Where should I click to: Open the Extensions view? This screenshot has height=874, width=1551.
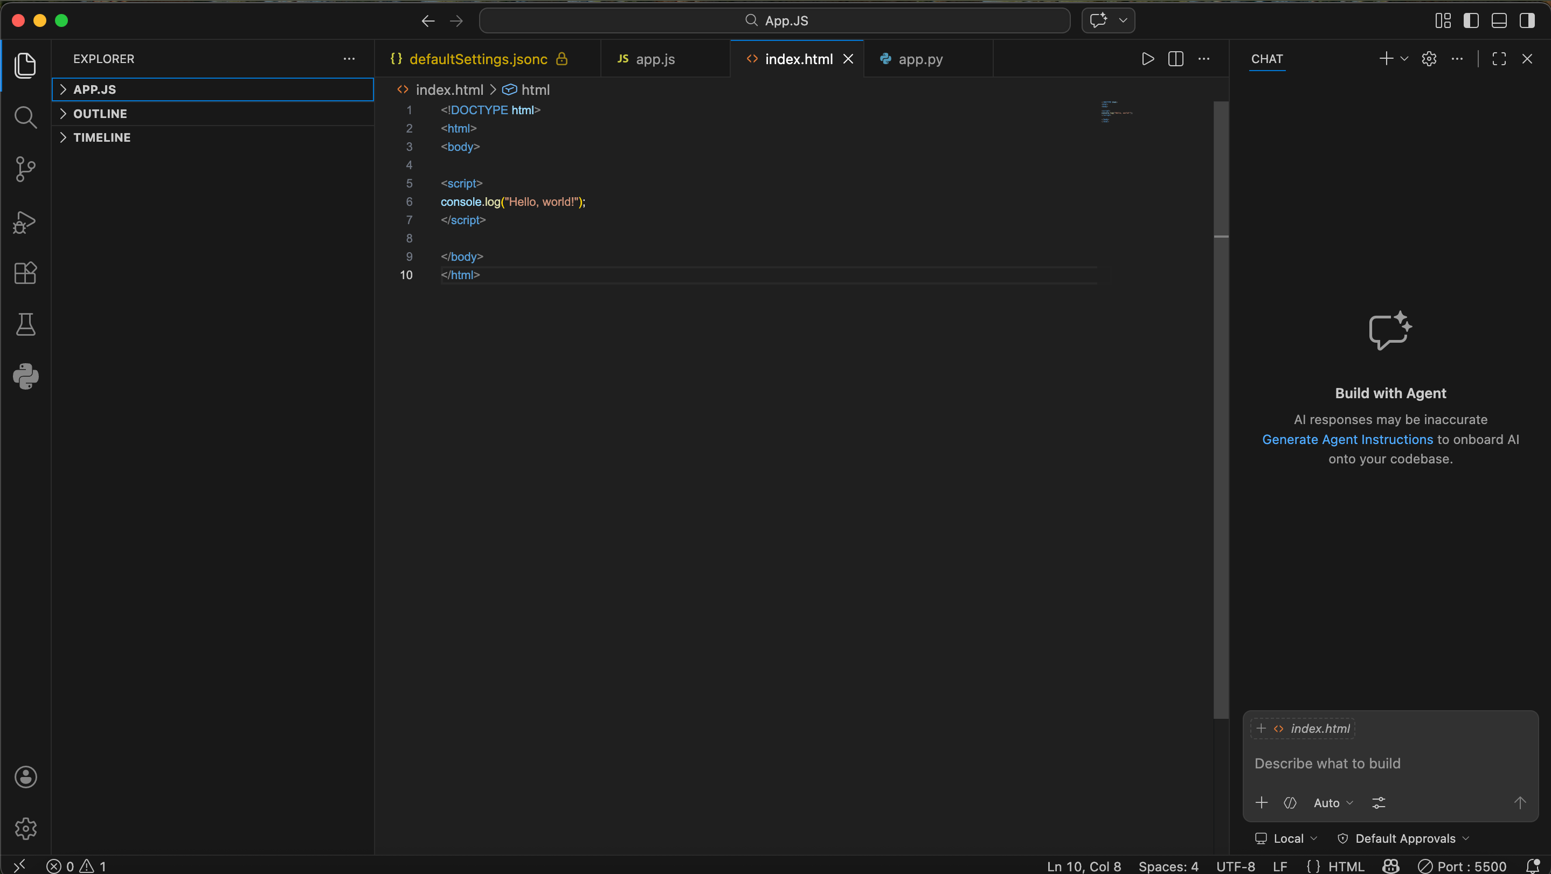25,273
